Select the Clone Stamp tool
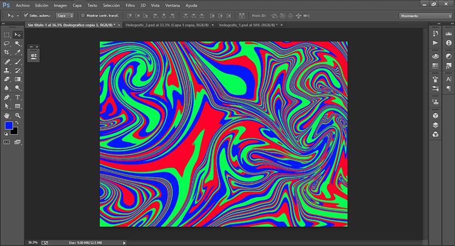The height and width of the screenshot is (246, 455). click(7, 70)
